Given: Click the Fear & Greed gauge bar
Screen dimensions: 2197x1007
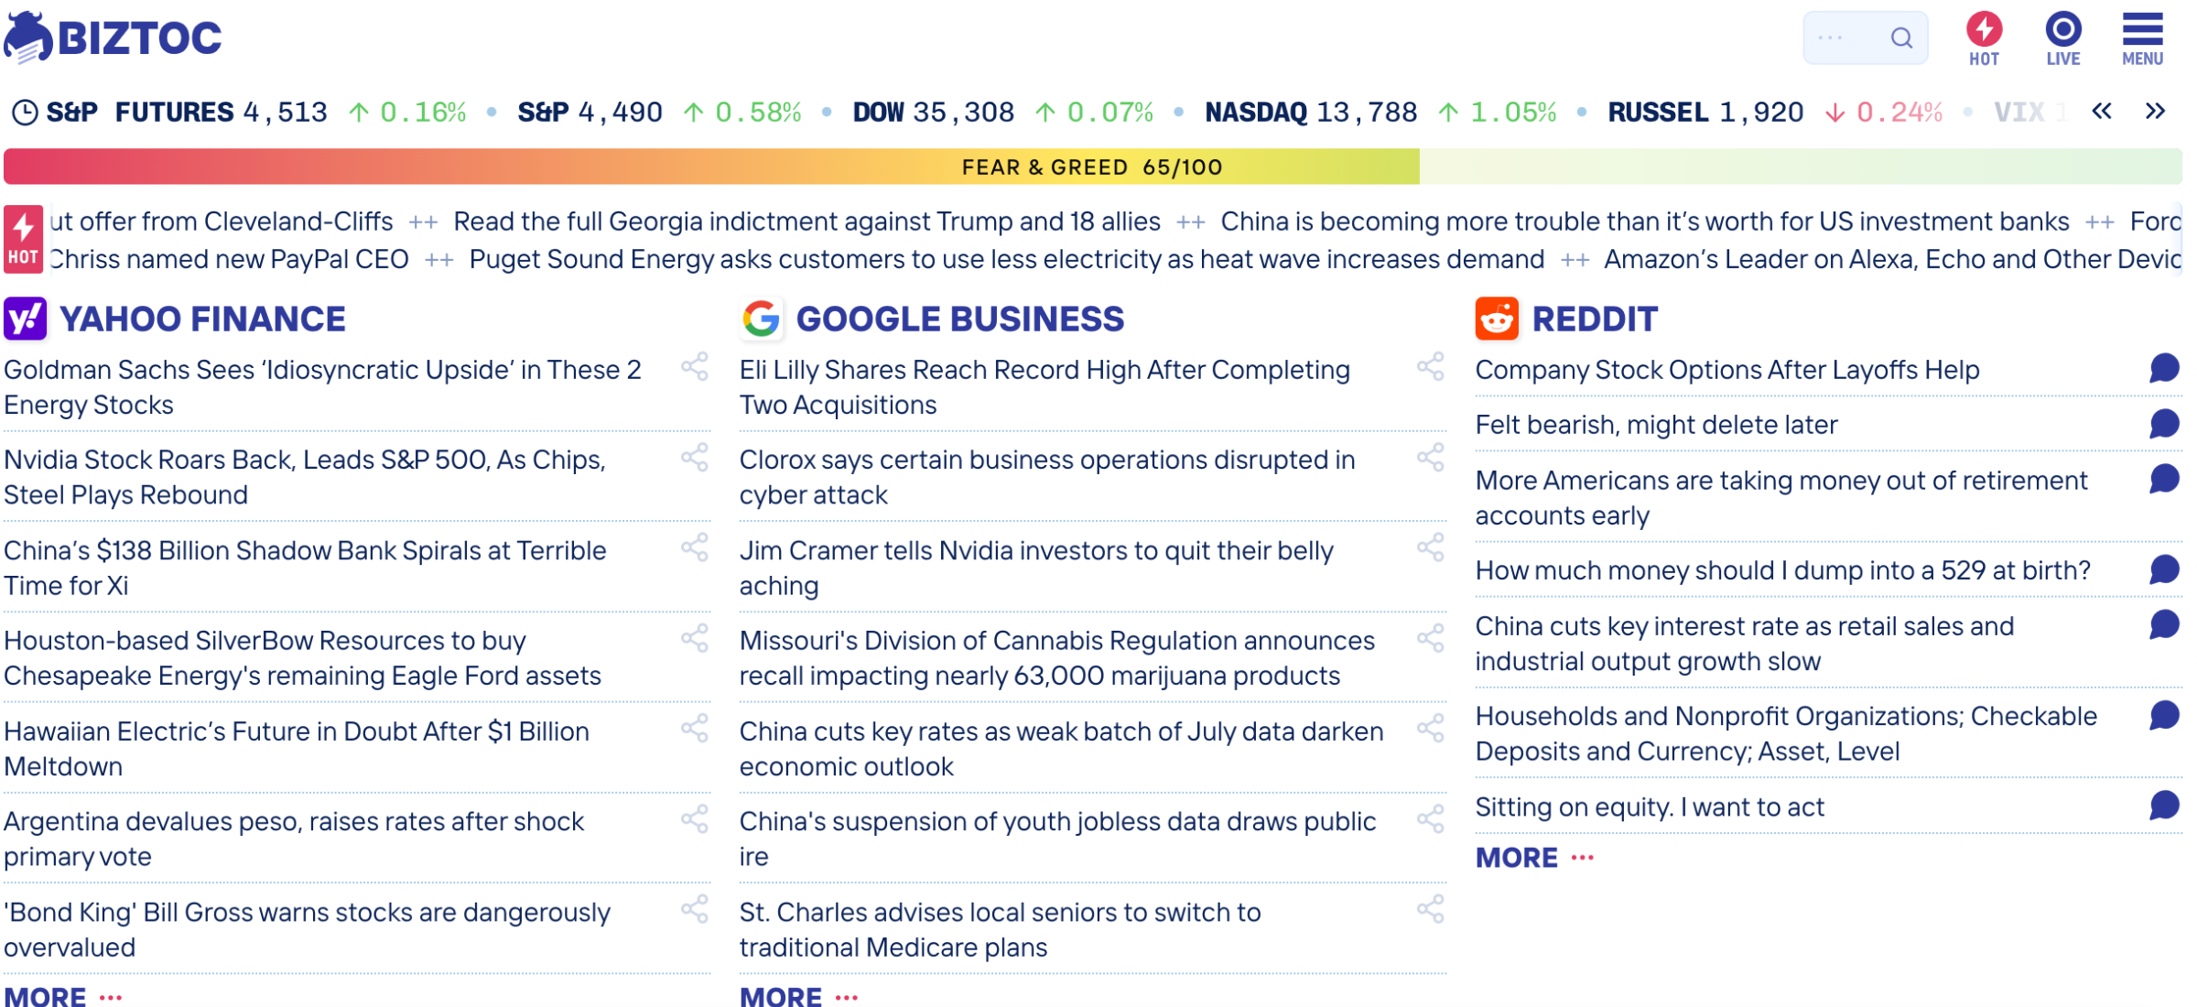Looking at the screenshot, I should [x=1092, y=167].
